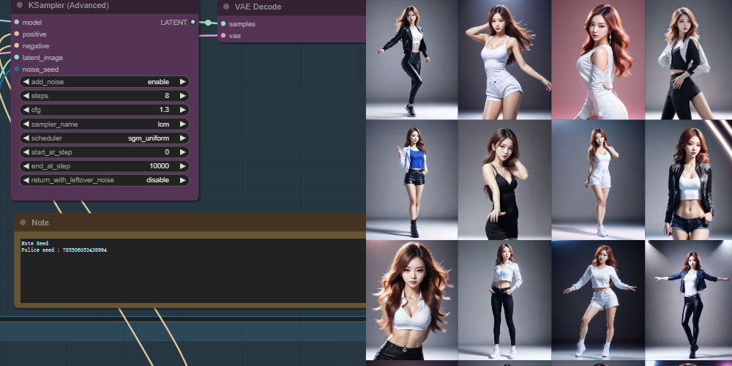732x366 pixels.
Task: Click the cfg value 1.3
Action: (x=164, y=110)
